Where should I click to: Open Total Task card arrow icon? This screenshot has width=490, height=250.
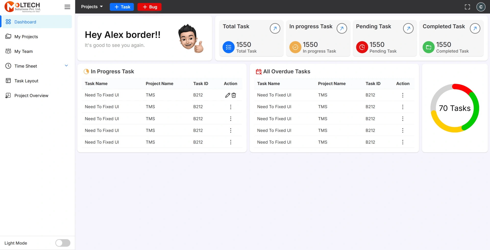tap(275, 29)
